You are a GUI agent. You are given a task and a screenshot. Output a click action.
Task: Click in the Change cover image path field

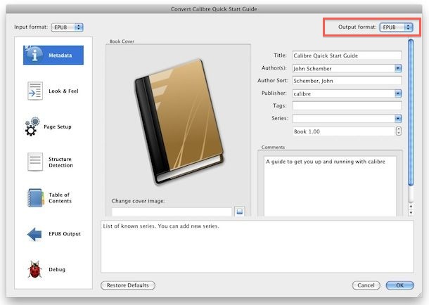click(x=172, y=212)
